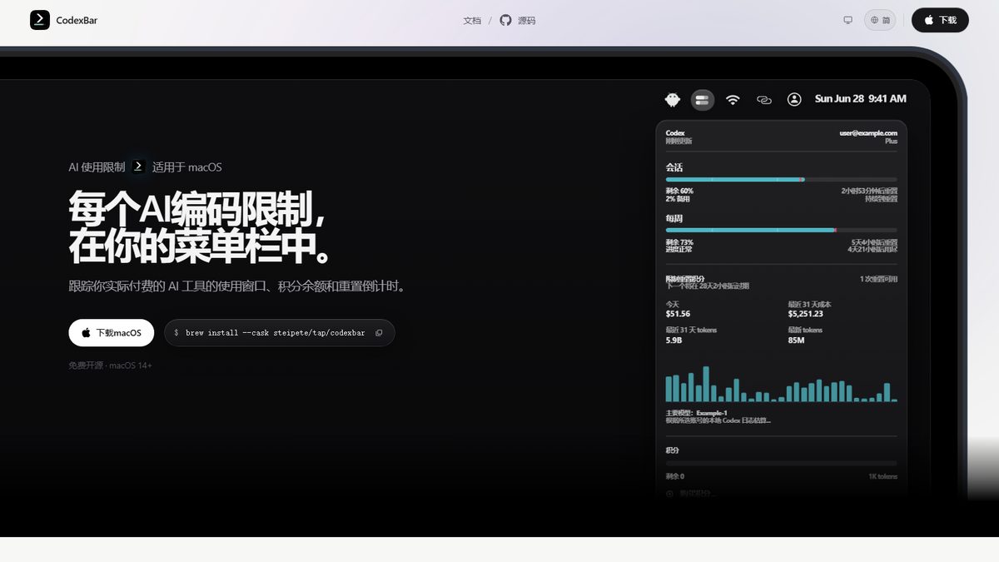Click the user account icon in the menu bar
999x562 pixels.
pos(794,99)
